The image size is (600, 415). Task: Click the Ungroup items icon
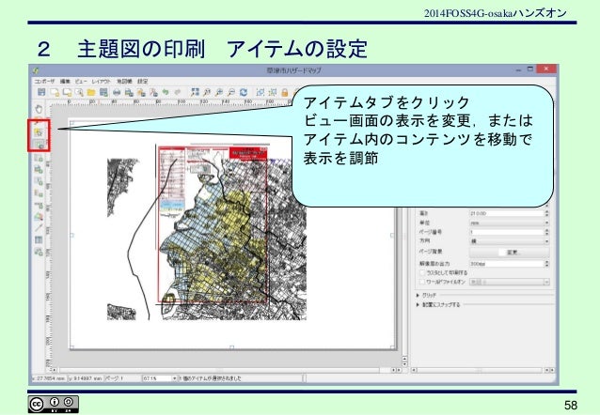[x=273, y=92]
